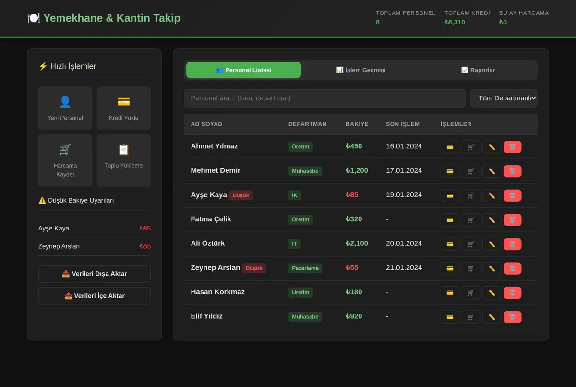Open the Kredi Yükle quick action
The width and height of the screenshot is (576, 387).
tap(124, 108)
